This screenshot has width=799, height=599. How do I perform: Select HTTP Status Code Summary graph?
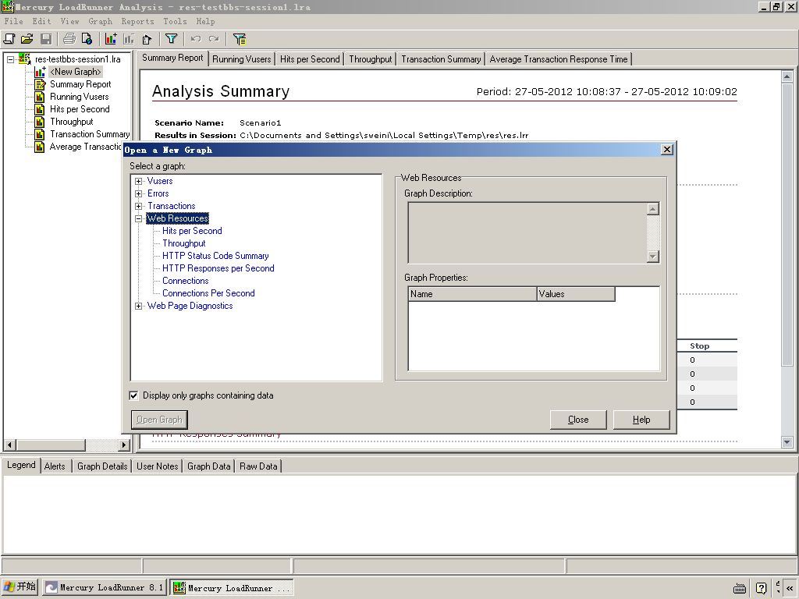(215, 256)
